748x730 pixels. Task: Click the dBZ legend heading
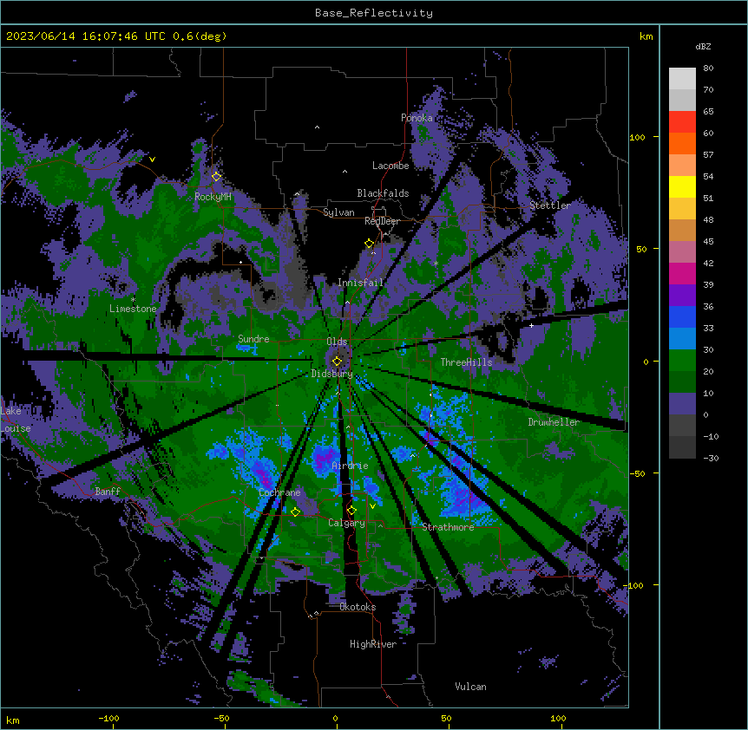tap(703, 46)
